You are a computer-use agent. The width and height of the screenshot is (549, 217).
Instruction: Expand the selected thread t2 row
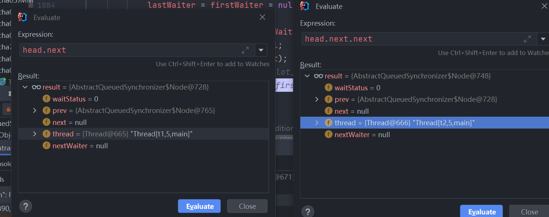[317, 123]
